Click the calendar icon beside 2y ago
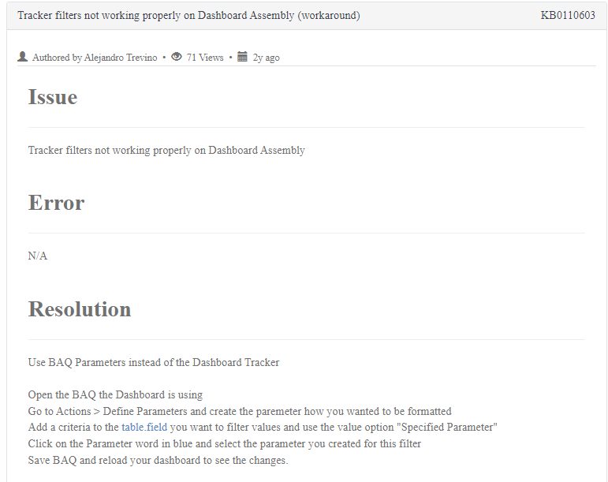Screen dimensions: 608x482 (242, 57)
